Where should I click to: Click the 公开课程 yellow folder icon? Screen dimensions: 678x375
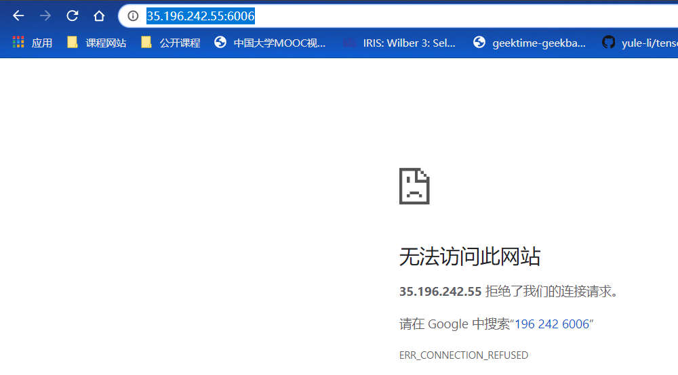[146, 42]
